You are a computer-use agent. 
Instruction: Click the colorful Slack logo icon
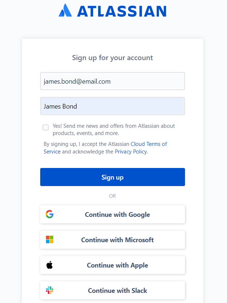pos(50,290)
